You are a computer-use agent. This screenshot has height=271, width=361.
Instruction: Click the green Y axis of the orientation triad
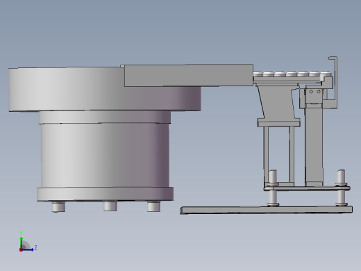(x=22, y=243)
